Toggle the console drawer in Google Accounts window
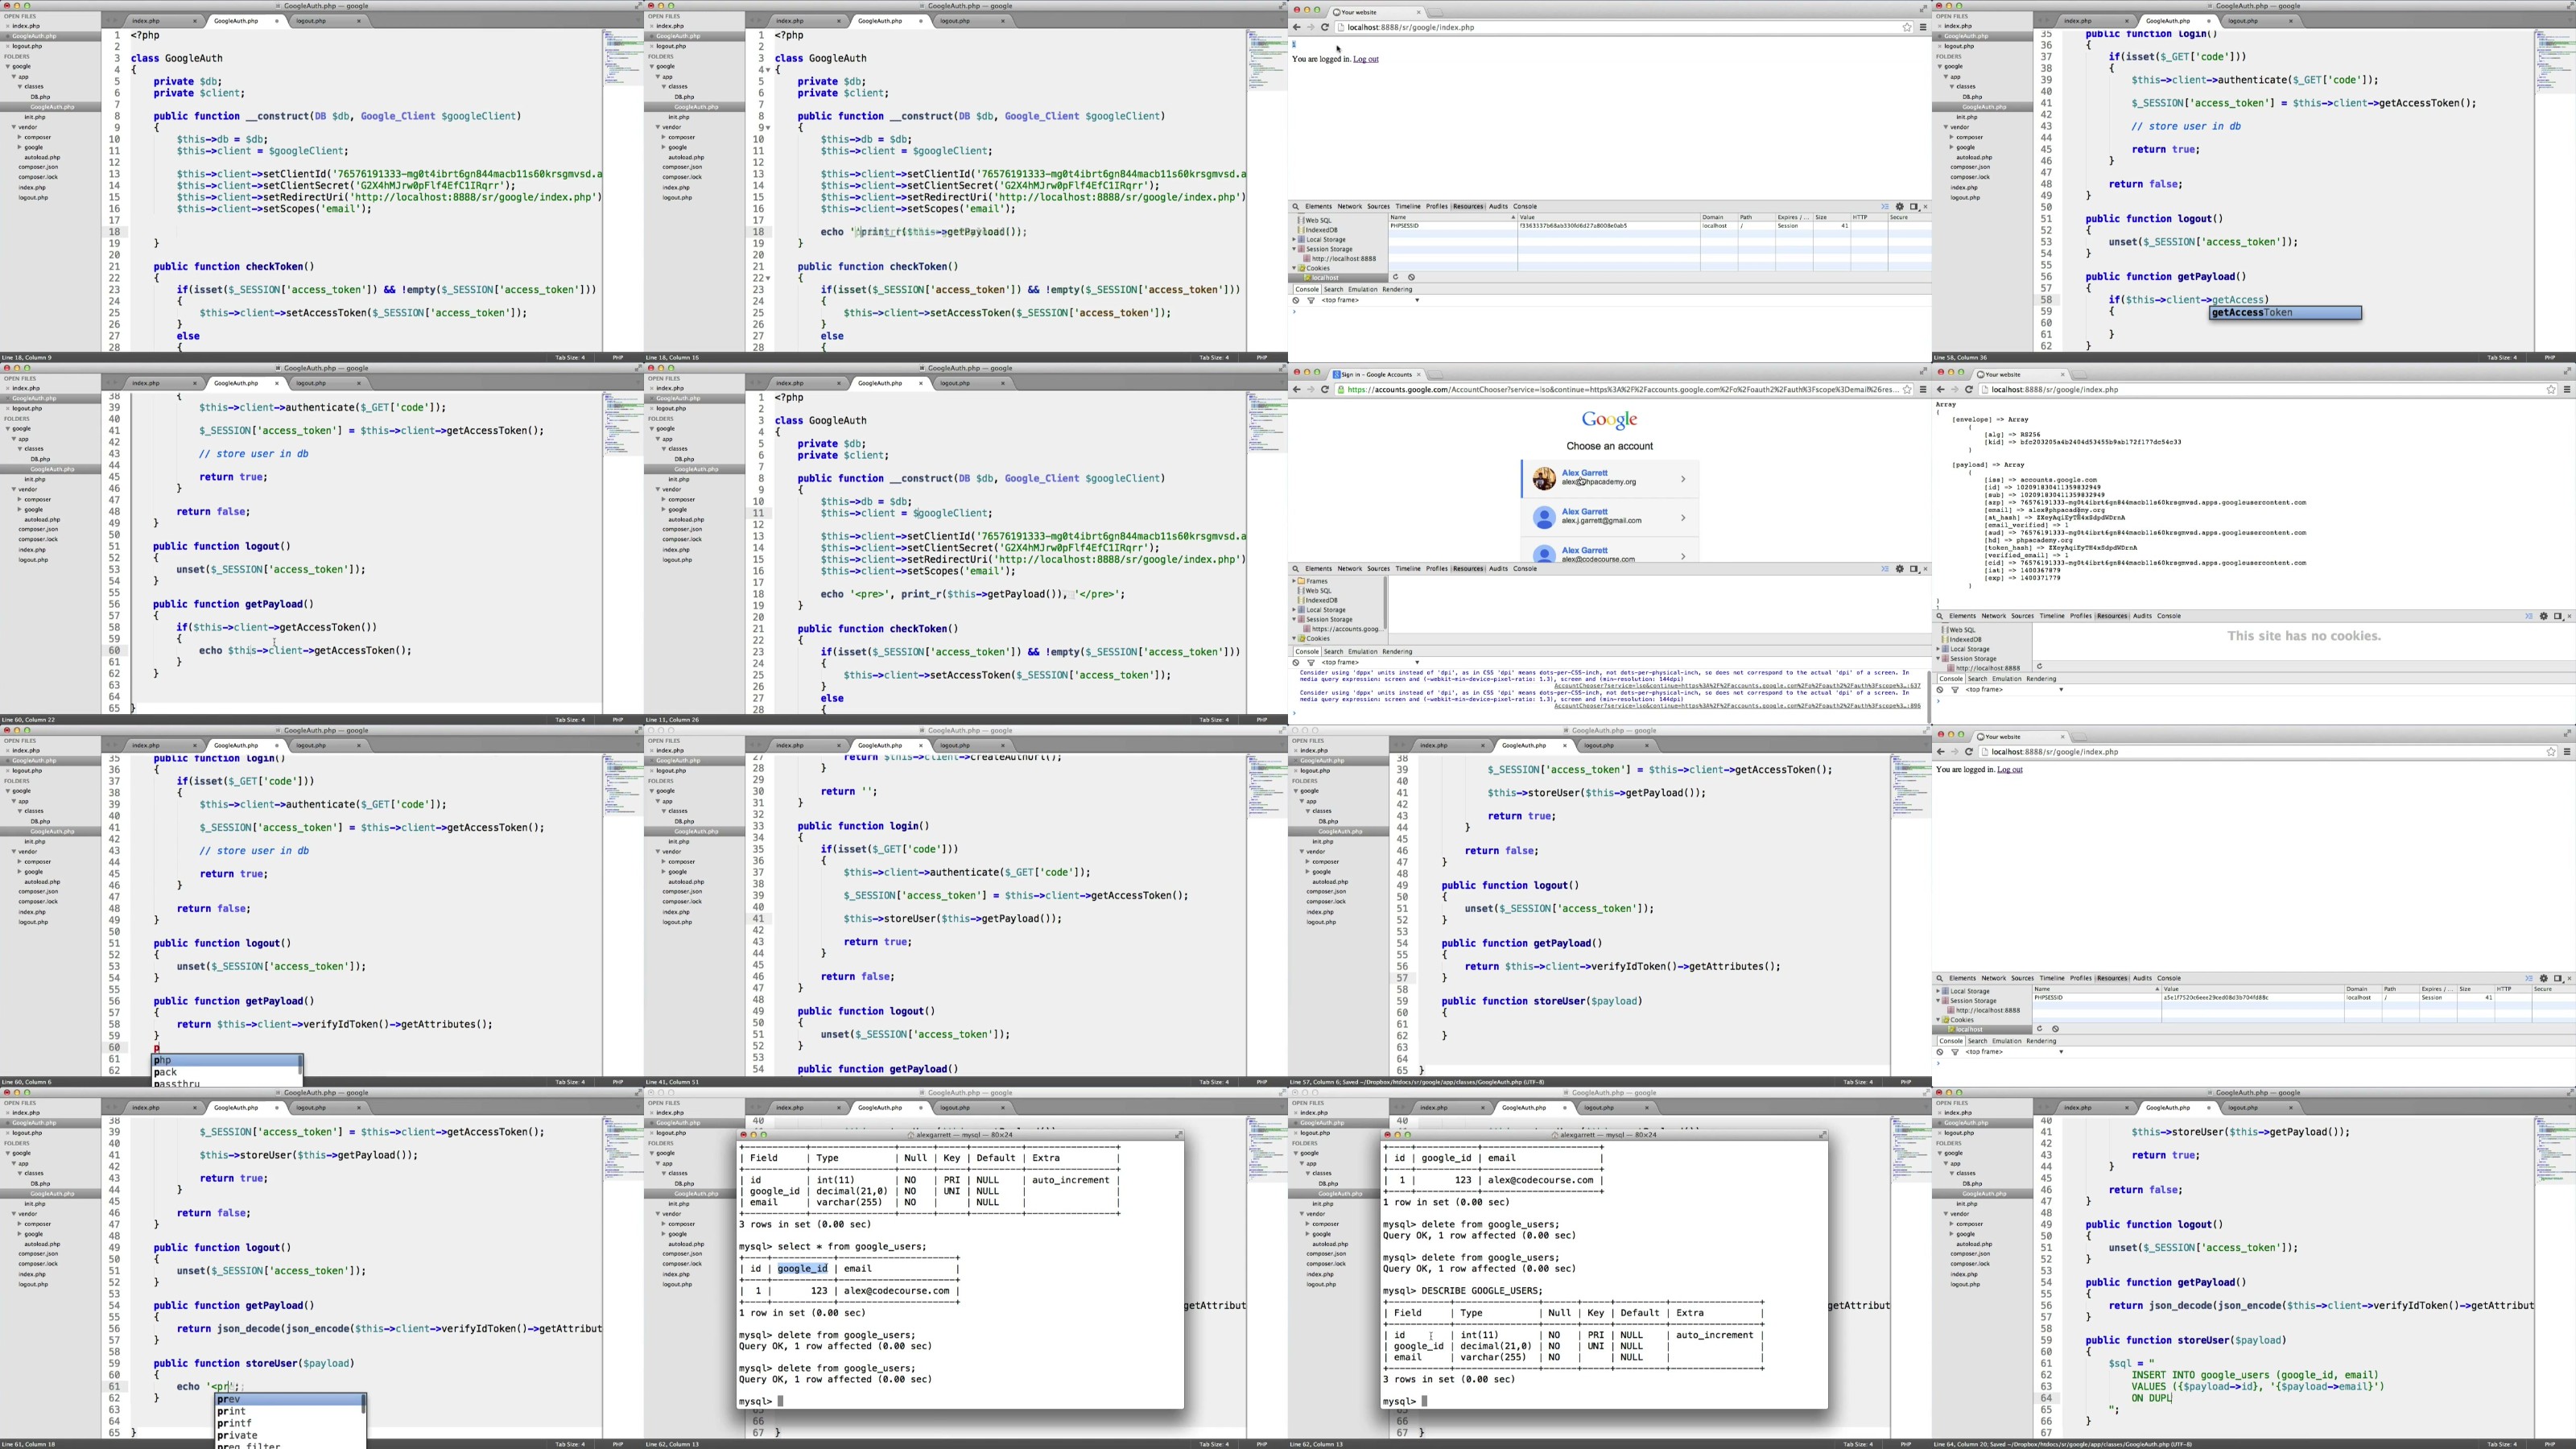The width and height of the screenshot is (2576, 1449). (1885, 569)
